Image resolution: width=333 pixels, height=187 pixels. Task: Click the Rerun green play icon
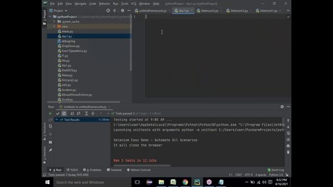[x=50, y=114]
